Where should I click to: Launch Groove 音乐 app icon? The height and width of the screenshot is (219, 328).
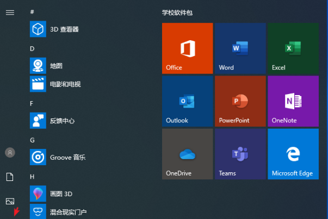click(x=38, y=157)
